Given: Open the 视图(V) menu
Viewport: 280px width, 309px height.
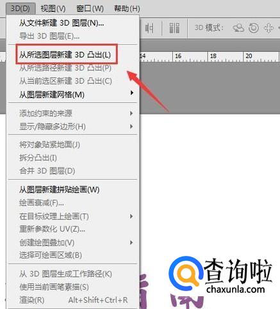Looking at the screenshot, I should point(53,9).
